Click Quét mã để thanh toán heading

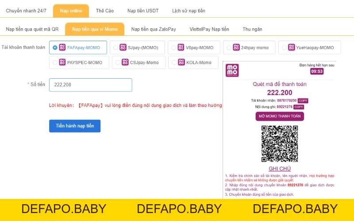click(x=280, y=84)
